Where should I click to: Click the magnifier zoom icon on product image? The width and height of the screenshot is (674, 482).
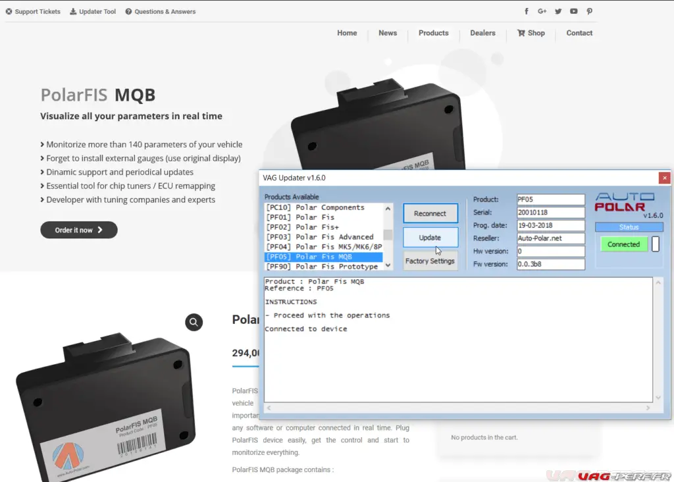point(194,322)
